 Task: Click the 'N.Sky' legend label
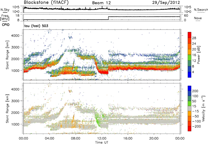point(5,10)
